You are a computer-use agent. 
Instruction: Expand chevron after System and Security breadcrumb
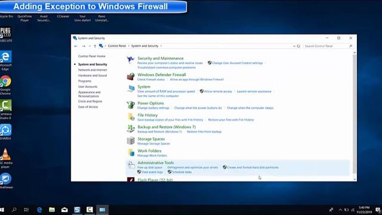click(x=161, y=46)
